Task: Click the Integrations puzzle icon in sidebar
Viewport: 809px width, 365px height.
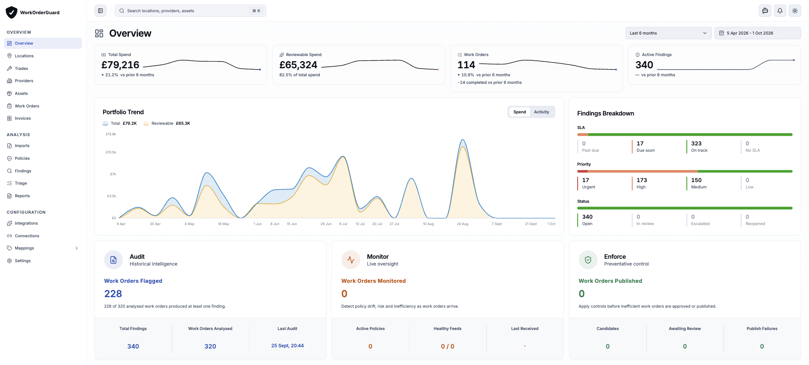Action: [9, 223]
